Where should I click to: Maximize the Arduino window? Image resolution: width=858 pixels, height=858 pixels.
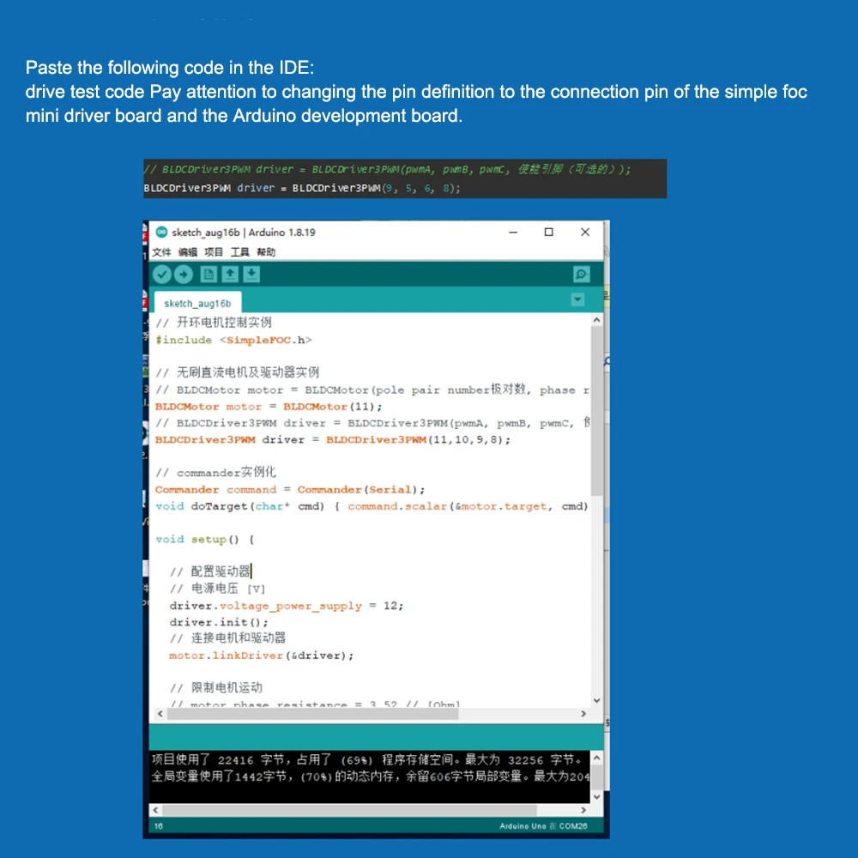point(548,232)
